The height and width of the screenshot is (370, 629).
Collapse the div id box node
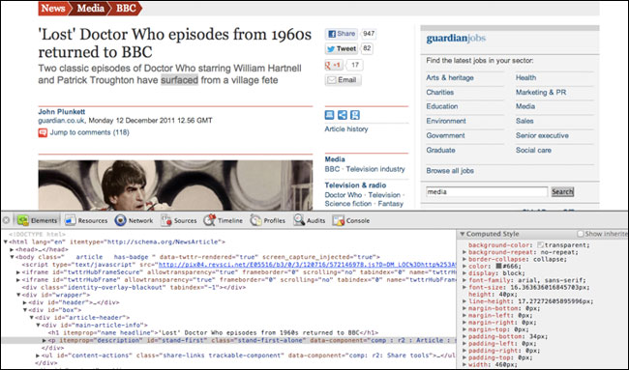coord(24,310)
